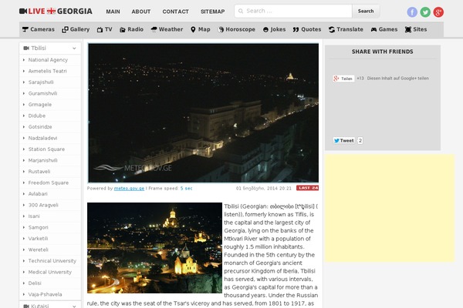Click the camera icon beside Kutaisi
This screenshot has width=463, height=308.
[x=26, y=306]
